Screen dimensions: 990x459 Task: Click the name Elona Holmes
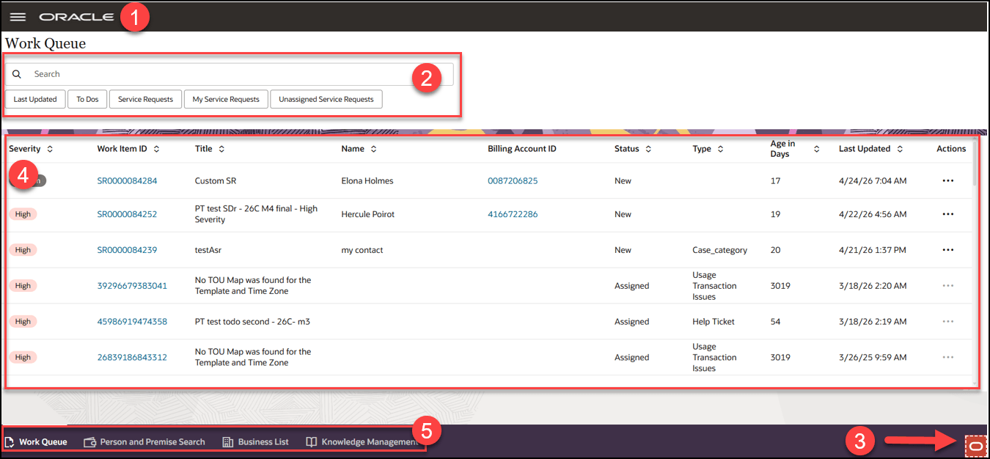[367, 180]
